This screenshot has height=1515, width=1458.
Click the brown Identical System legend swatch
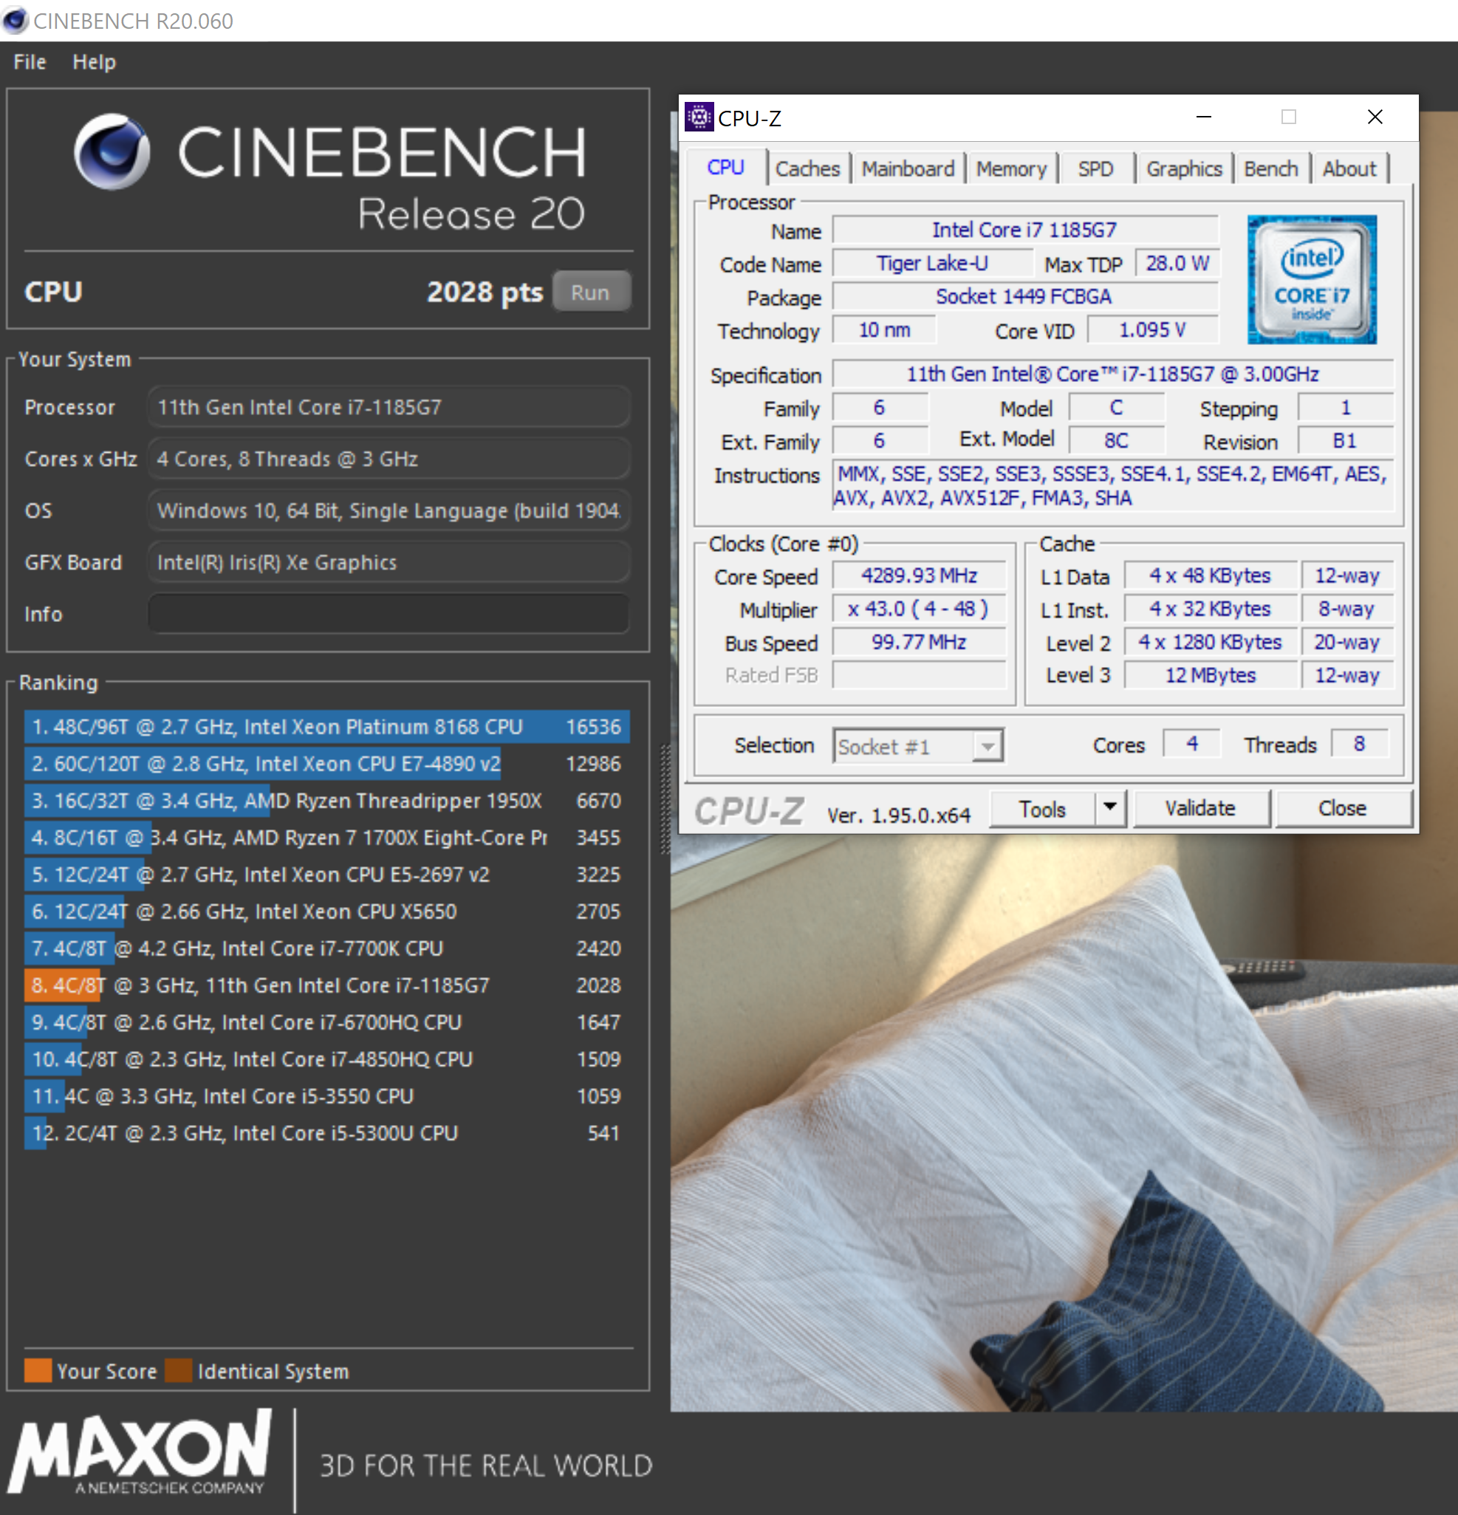pyautogui.click(x=179, y=1370)
